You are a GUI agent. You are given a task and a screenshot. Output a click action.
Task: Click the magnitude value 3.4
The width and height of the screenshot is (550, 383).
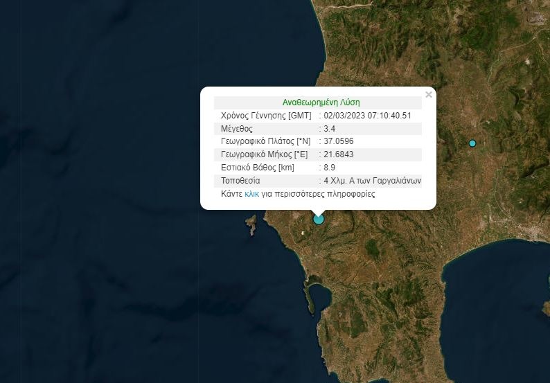tap(329, 129)
